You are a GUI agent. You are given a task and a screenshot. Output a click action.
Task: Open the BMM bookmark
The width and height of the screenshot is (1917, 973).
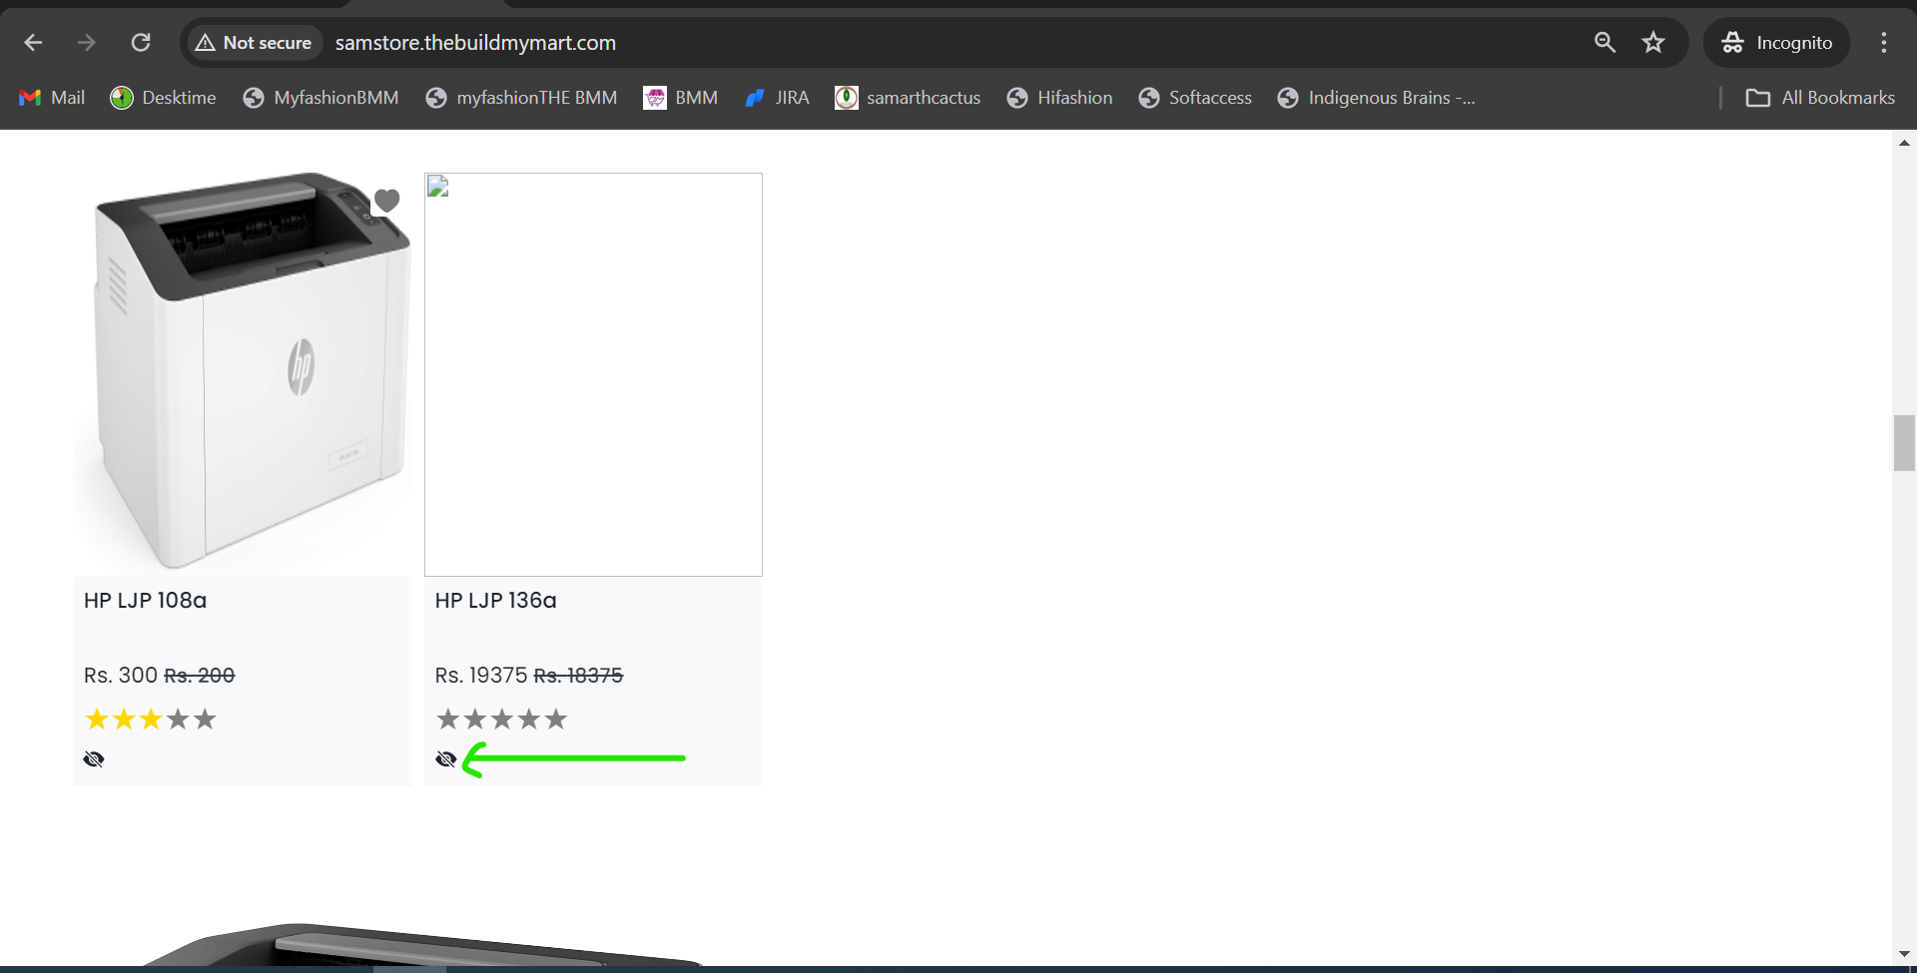[681, 98]
